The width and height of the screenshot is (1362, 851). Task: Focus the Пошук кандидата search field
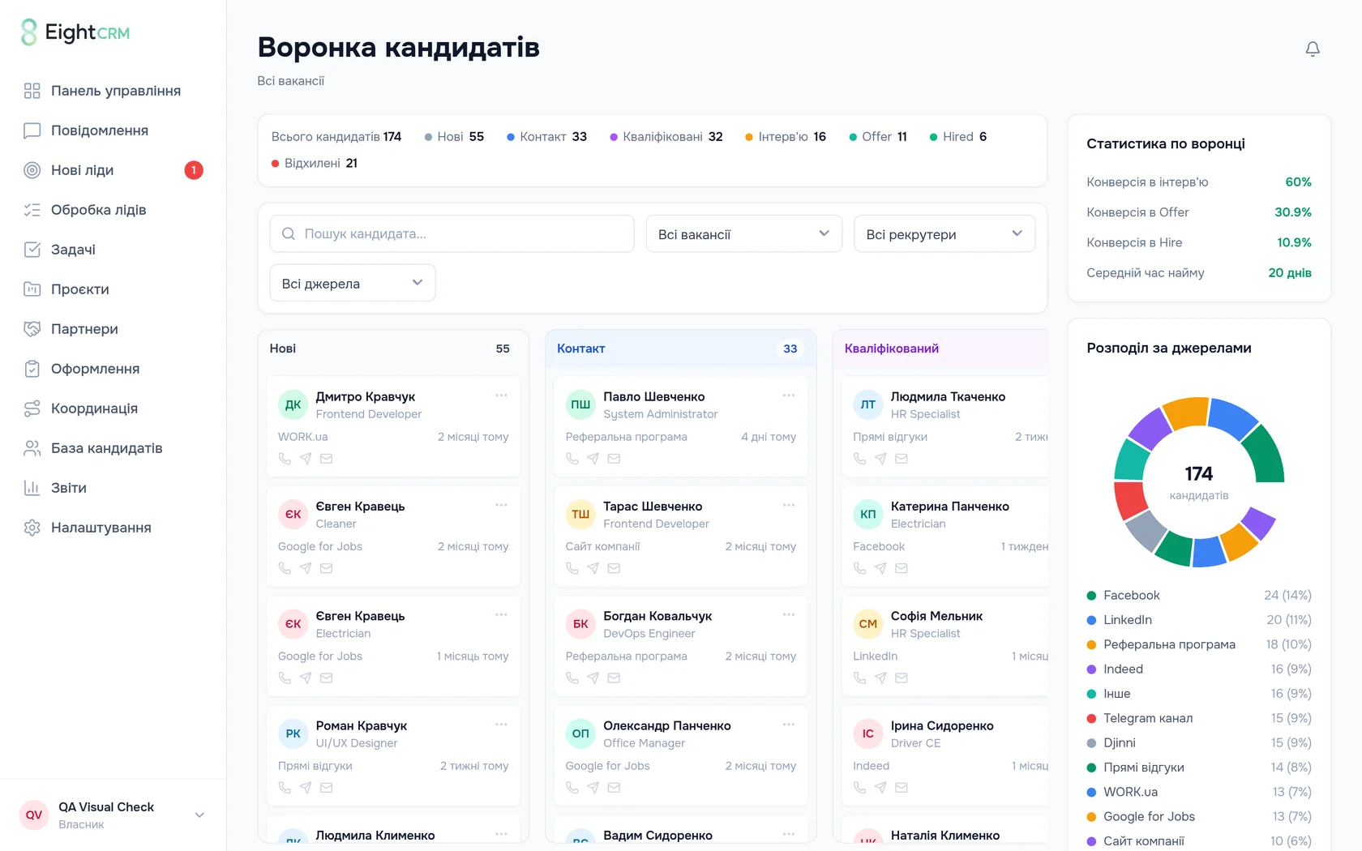(452, 233)
